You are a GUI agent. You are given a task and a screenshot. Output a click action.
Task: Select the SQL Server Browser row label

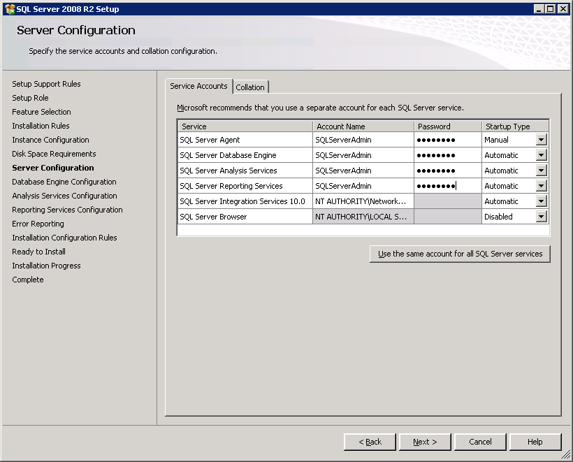click(245, 217)
